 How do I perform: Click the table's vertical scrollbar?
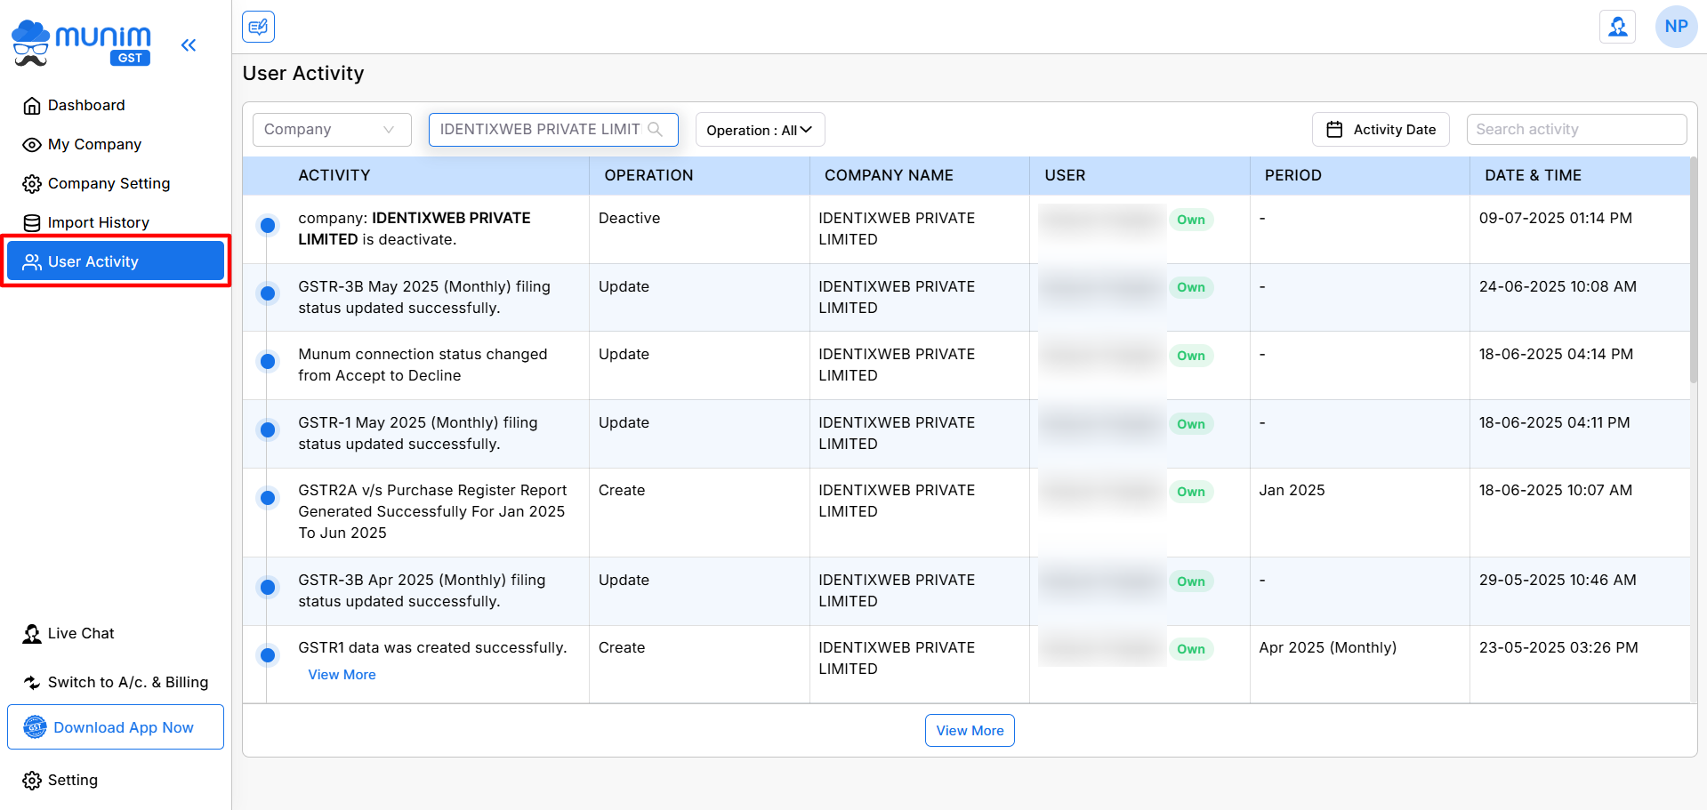click(1693, 270)
